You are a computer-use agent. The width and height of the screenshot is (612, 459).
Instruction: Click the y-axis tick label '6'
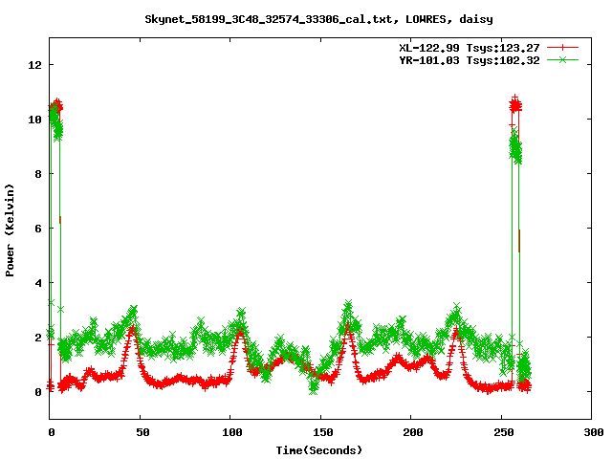tap(38, 229)
